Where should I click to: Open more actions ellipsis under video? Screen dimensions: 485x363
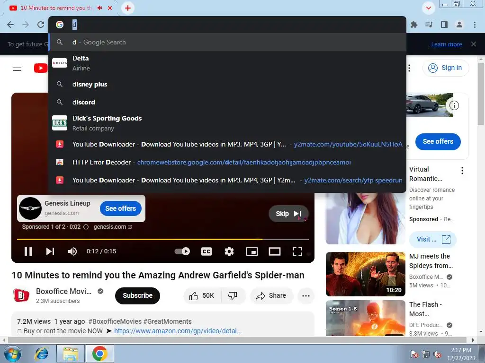(306, 296)
